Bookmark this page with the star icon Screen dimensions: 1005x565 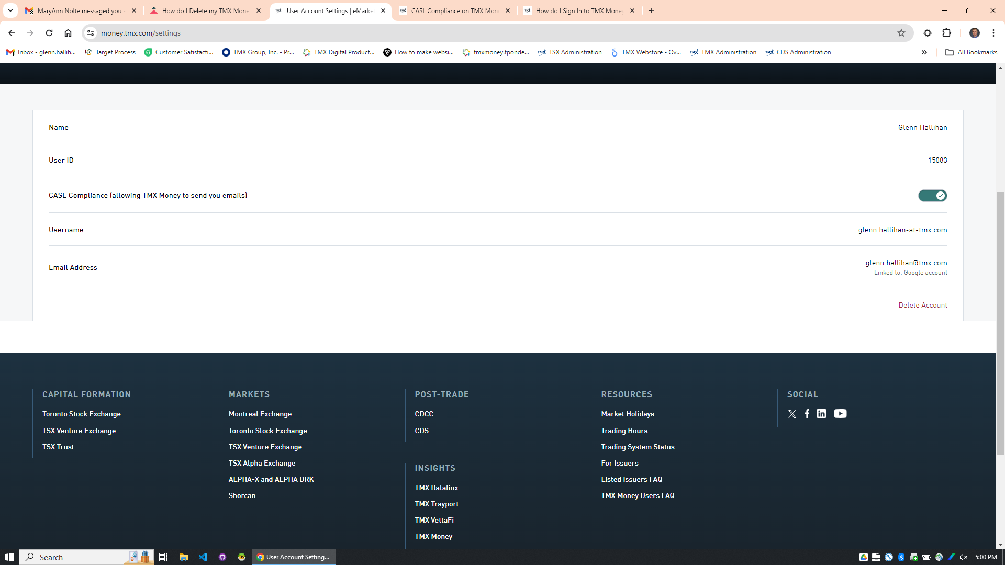pyautogui.click(x=901, y=33)
